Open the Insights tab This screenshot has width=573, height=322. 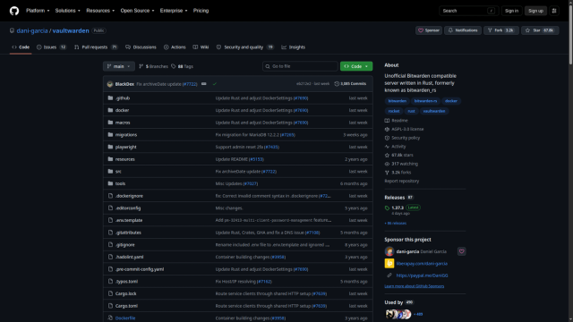[293, 47]
